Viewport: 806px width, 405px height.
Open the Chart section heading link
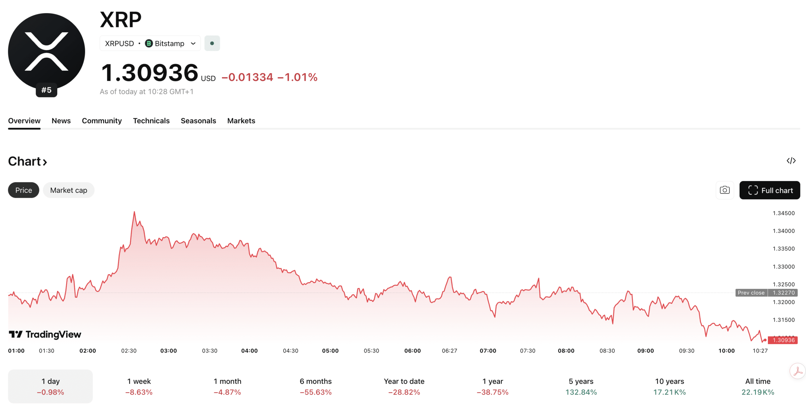pyautogui.click(x=27, y=161)
